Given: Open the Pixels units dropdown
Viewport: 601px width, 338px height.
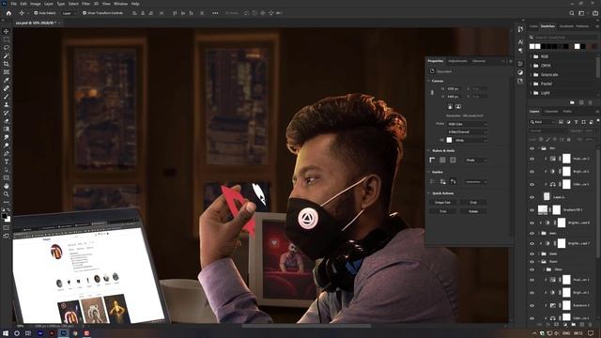Looking at the screenshot, I should click(476, 161).
